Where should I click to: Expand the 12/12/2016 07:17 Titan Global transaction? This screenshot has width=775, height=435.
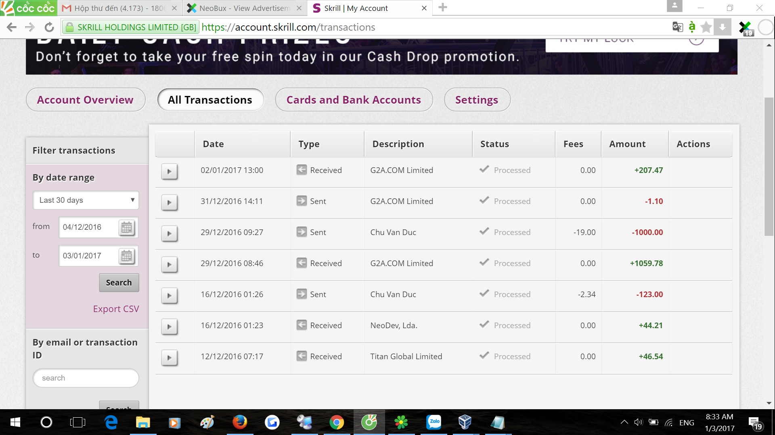pyautogui.click(x=170, y=358)
